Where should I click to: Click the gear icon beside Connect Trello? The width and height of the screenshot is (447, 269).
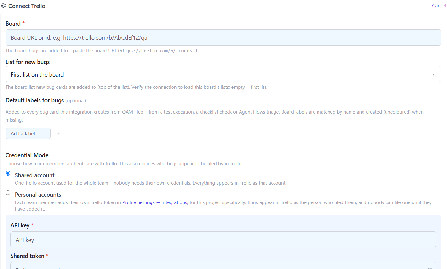coord(3,6)
